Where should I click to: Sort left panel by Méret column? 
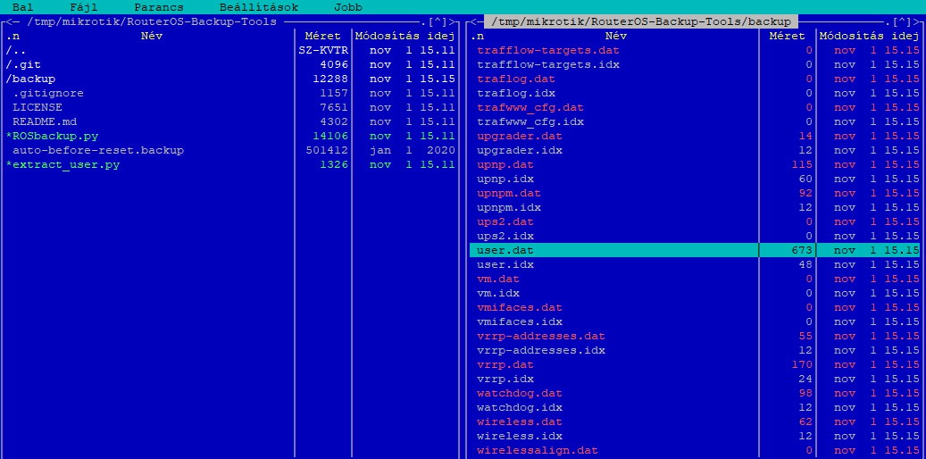(x=322, y=36)
